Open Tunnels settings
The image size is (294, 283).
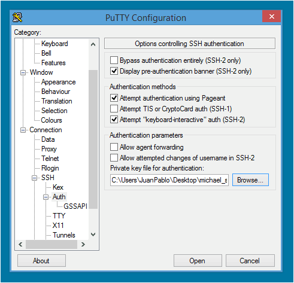(x=64, y=235)
